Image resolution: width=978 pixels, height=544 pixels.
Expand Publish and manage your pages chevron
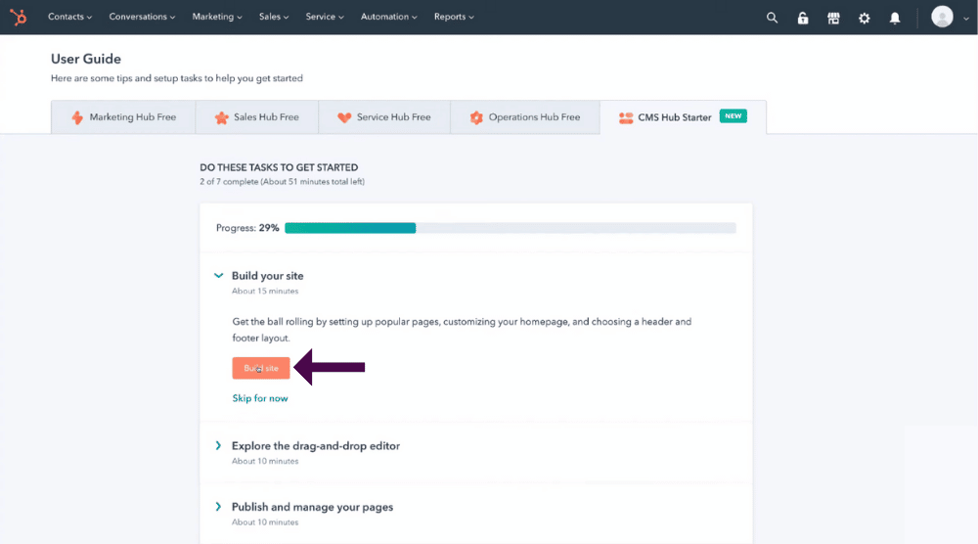218,507
